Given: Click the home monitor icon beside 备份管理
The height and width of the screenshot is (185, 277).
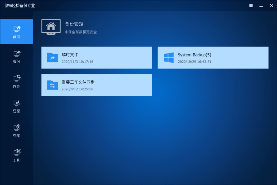Looking at the screenshot, I should coord(51,27).
